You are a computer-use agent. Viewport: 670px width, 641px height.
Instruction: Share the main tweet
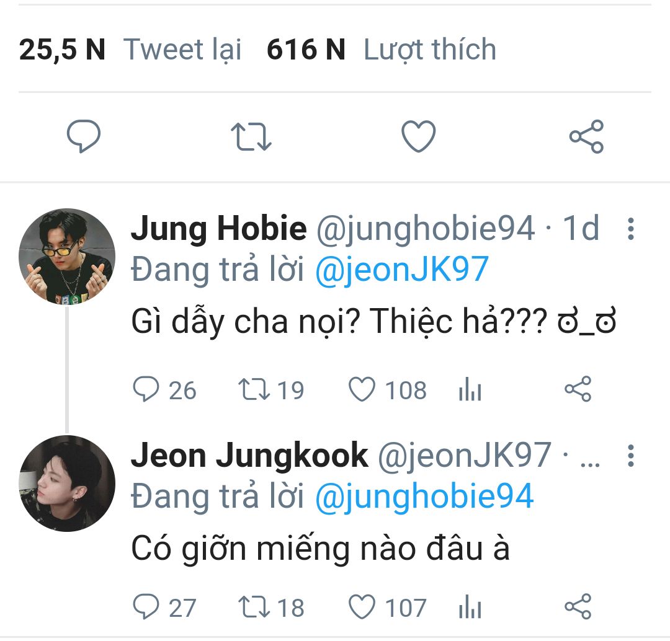coord(586,136)
